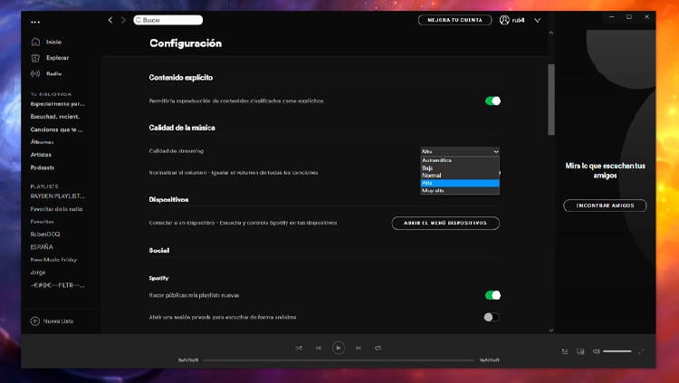Toggle make new playlists public switch

[493, 295]
